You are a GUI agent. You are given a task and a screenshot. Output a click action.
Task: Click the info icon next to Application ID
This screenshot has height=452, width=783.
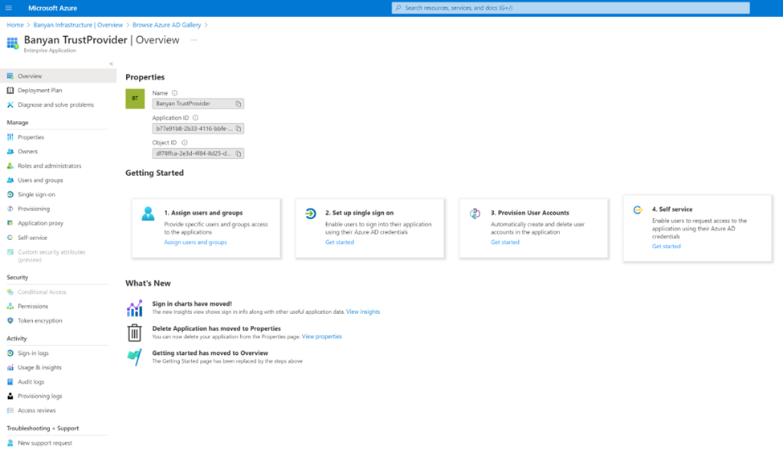pyautogui.click(x=195, y=118)
